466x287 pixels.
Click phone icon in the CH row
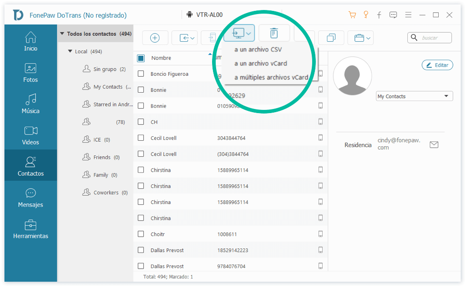click(320, 122)
